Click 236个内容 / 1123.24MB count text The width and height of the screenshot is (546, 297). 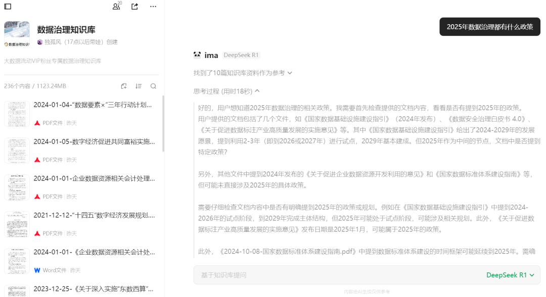[35, 86]
